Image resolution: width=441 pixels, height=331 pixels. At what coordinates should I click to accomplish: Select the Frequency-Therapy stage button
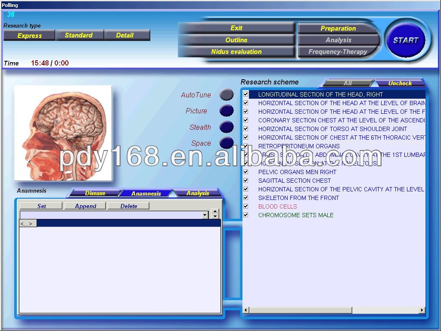[x=338, y=52]
